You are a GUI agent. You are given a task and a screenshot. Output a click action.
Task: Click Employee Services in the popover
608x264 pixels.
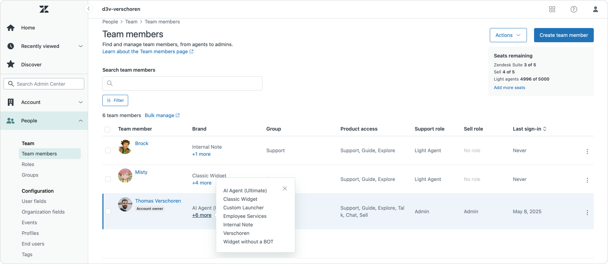tap(245, 216)
